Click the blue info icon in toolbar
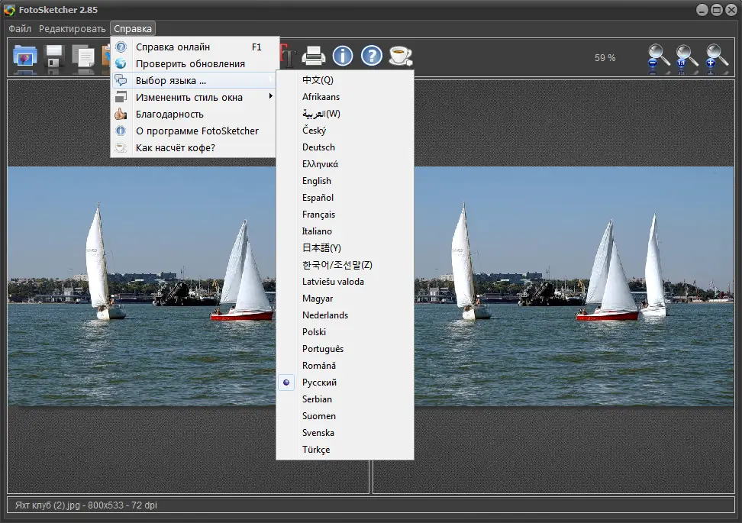Screen dimensions: 742x523 pos(343,56)
